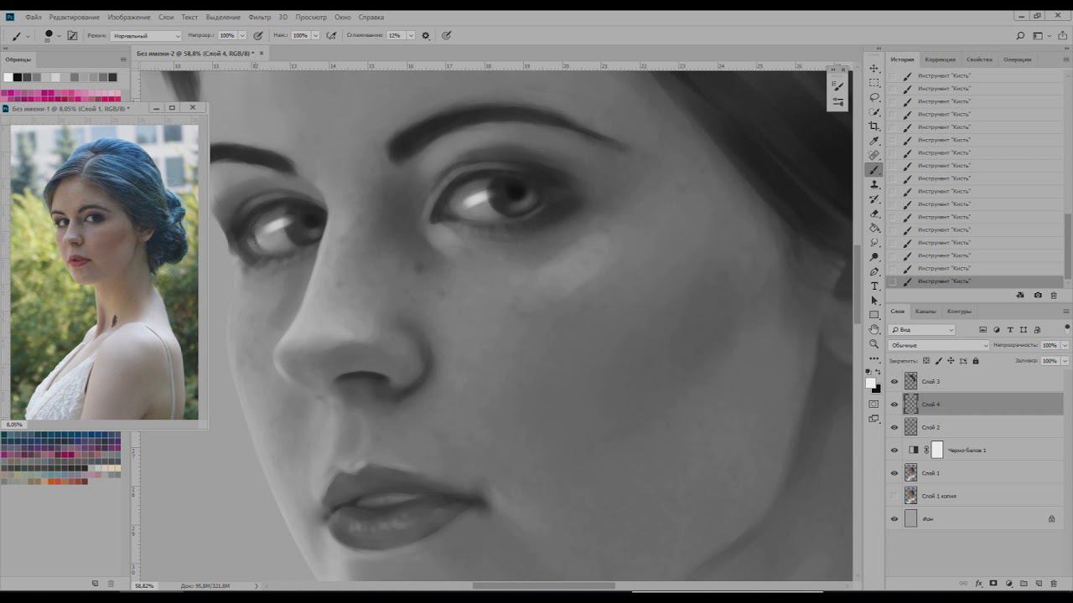Switch to the Коррекция tab
Image resolution: width=1073 pixels, height=603 pixels.
tap(940, 59)
